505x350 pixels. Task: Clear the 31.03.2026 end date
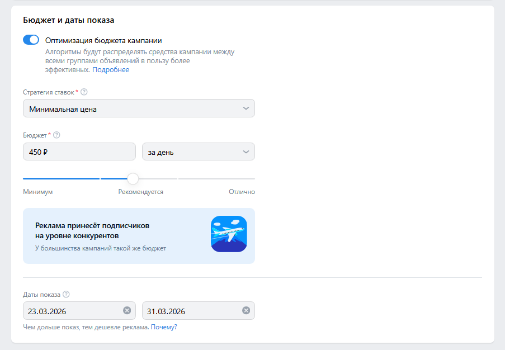(x=246, y=311)
